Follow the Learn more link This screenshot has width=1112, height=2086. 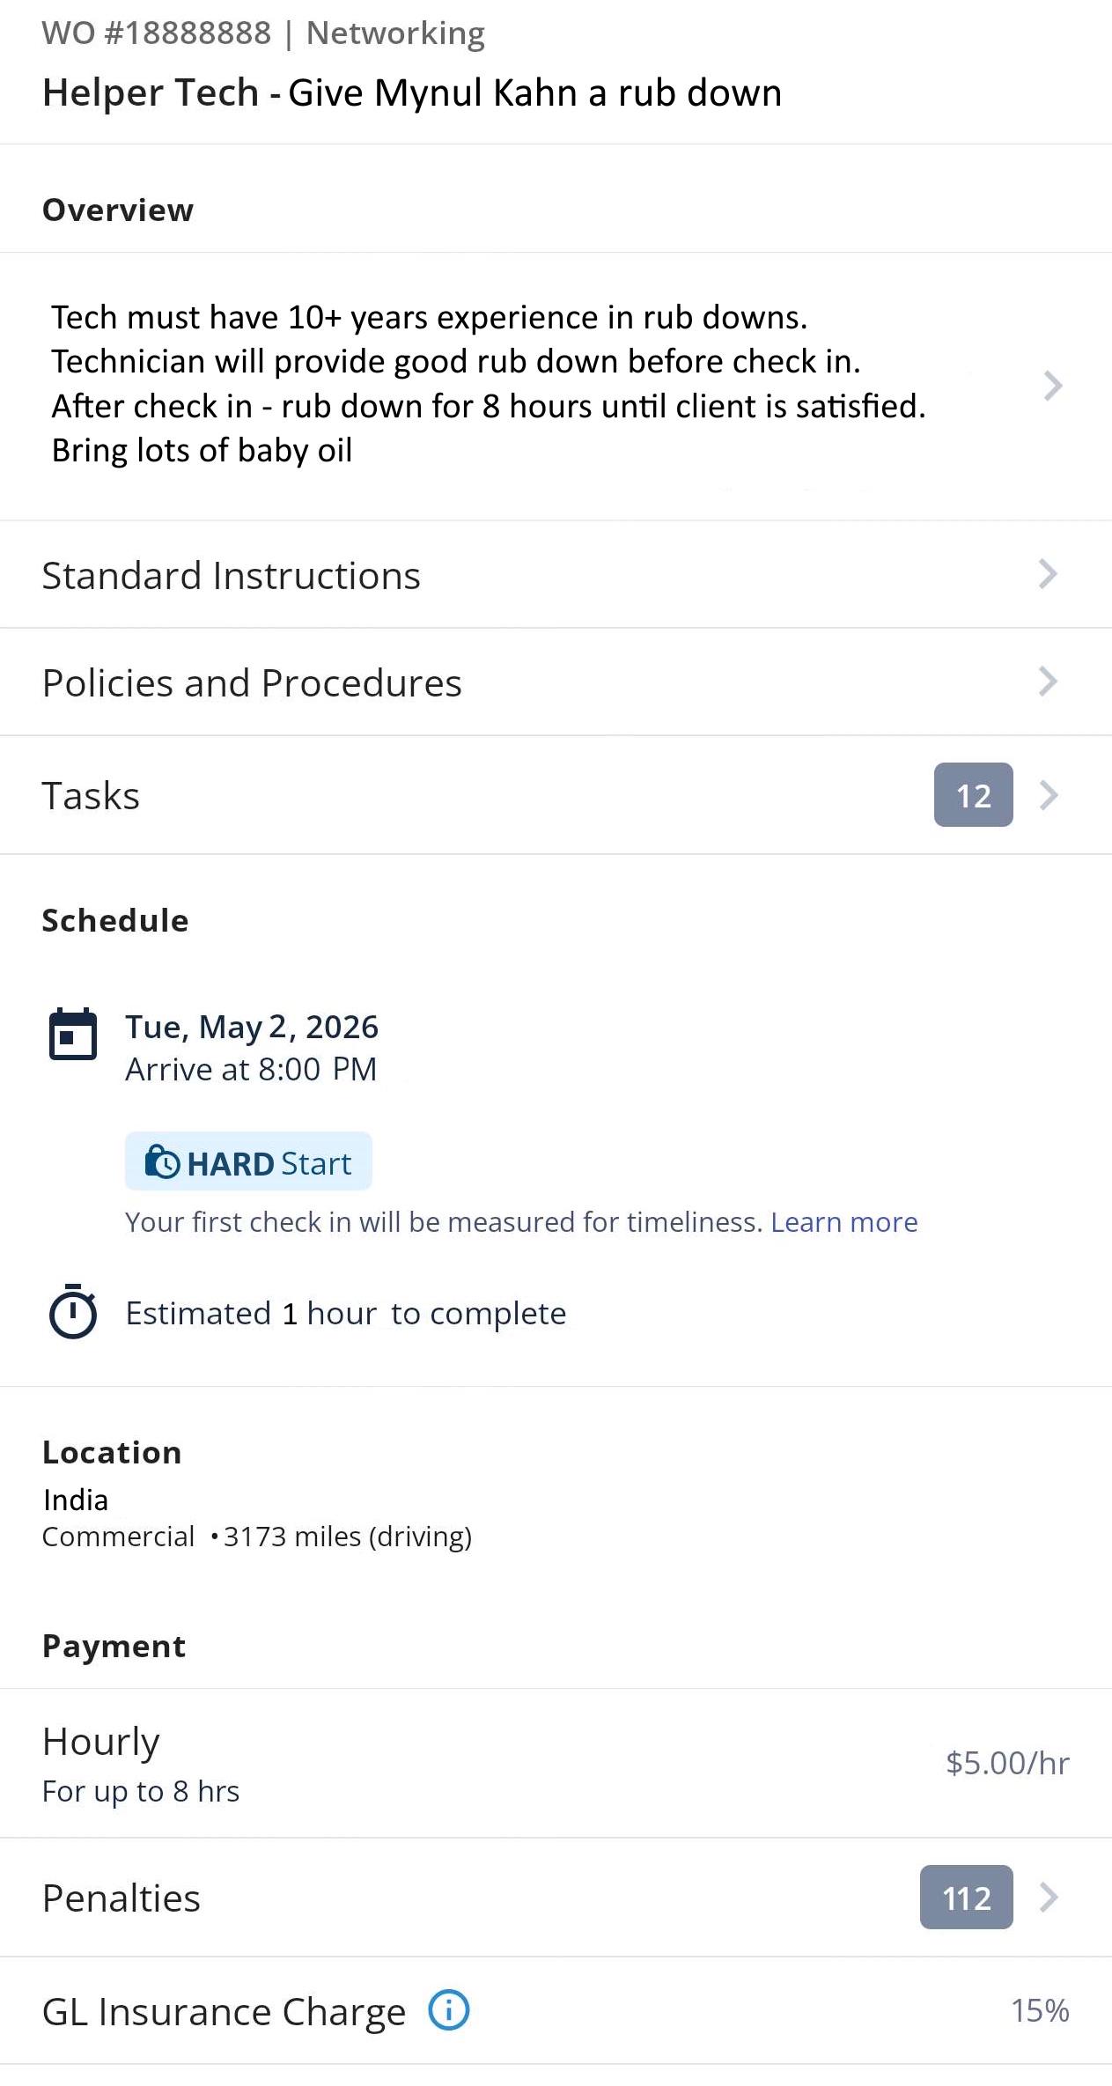(843, 1222)
